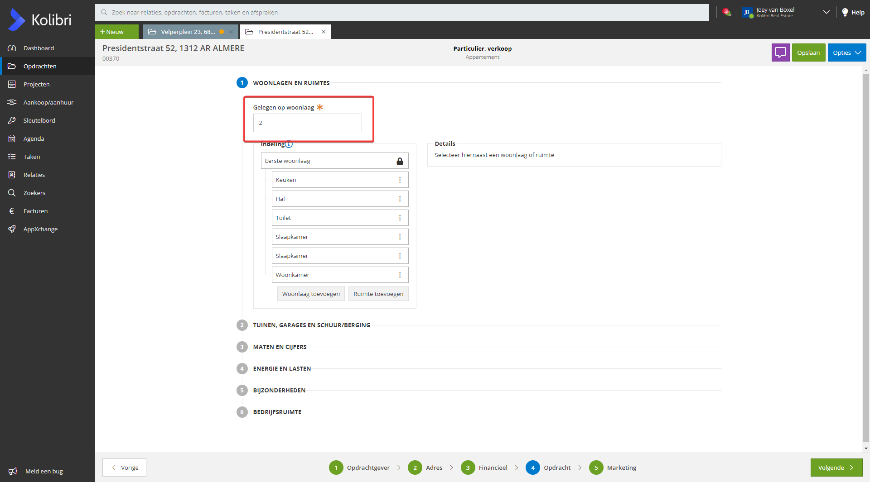Click the global search field
The image size is (870, 482).
click(402, 12)
